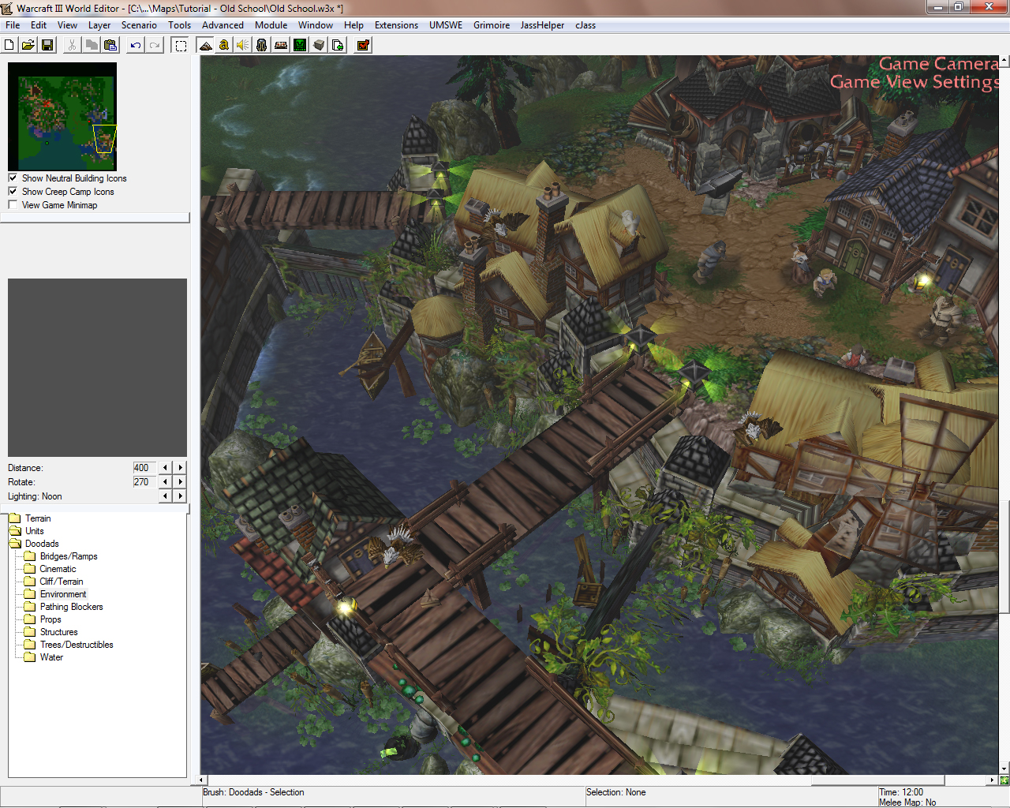Save the map with the floppy disk icon
The width and height of the screenshot is (1010, 808).
click(x=47, y=45)
